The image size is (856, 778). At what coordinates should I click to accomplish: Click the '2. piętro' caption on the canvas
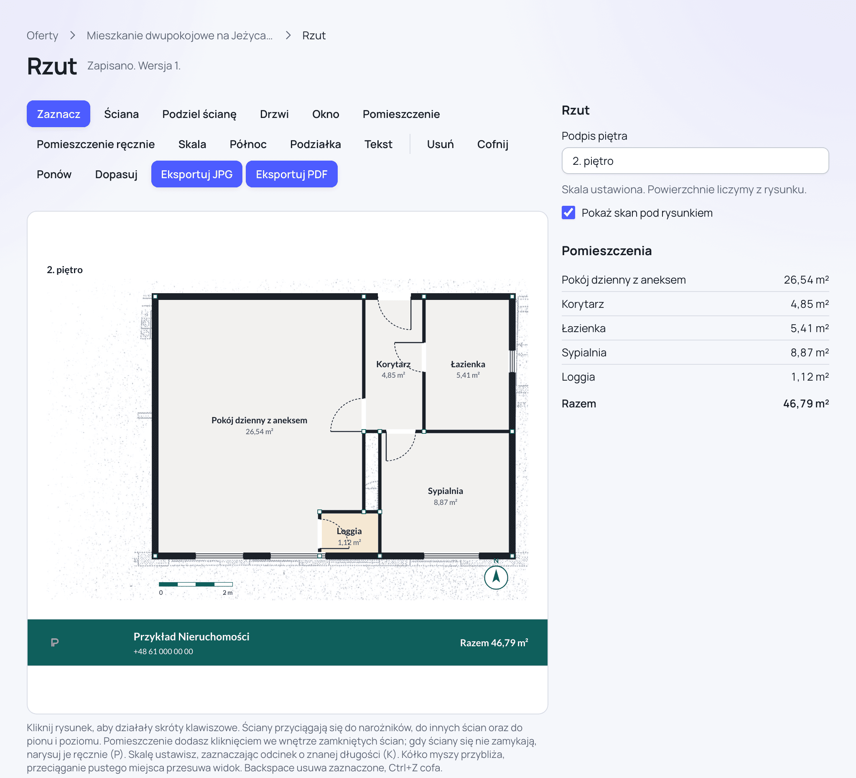tap(64, 270)
